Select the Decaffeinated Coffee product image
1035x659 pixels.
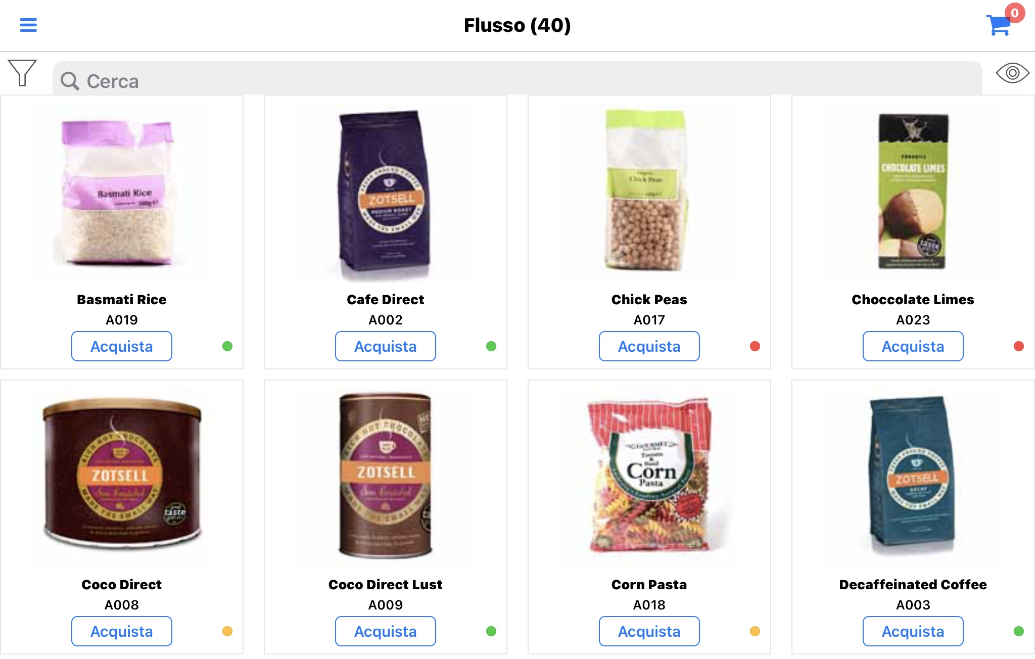point(912,475)
